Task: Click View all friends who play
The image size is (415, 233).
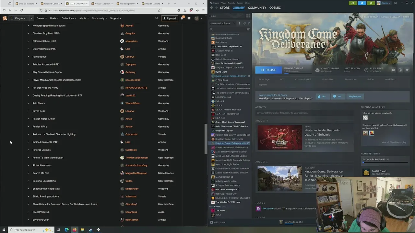Action: coord(394,142)
